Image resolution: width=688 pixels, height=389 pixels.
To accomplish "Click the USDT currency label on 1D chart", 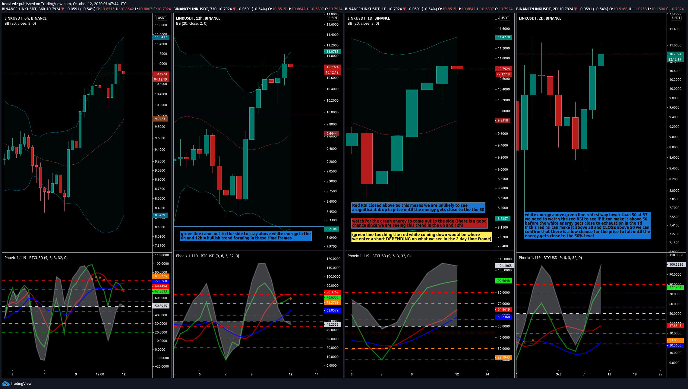I will pyautogui.click(x=505, y=18).
